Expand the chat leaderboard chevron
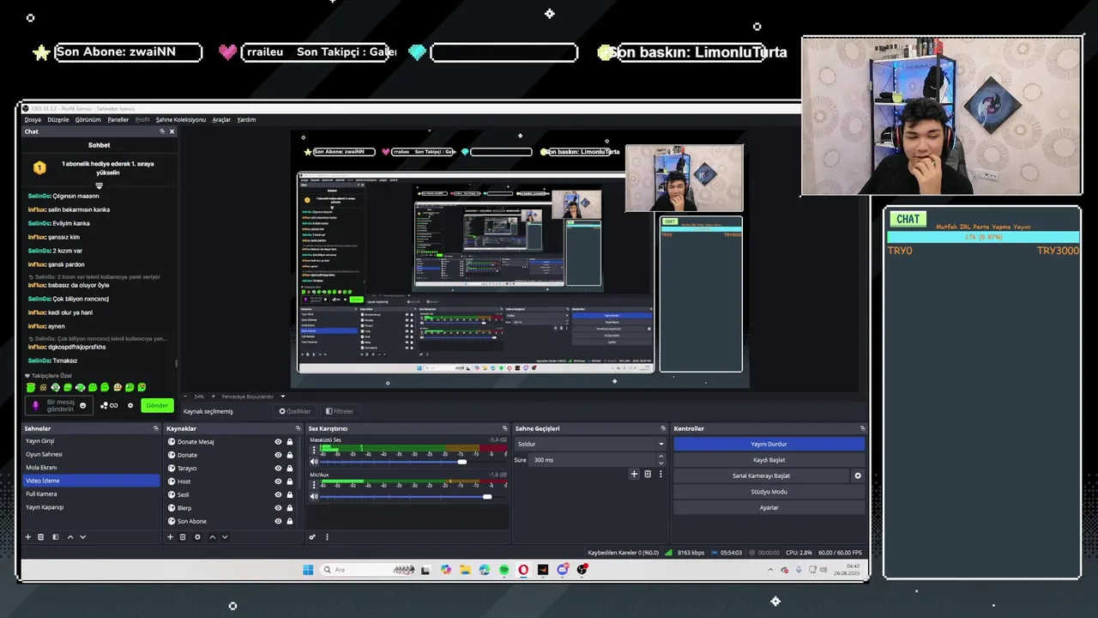This screenshot has height=618, width=1098. 99,185
